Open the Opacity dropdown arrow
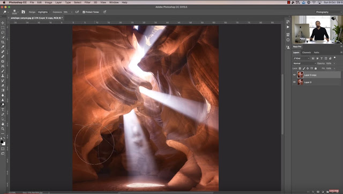Viewport: 343px width, 194px height. [x=334, y=63]
